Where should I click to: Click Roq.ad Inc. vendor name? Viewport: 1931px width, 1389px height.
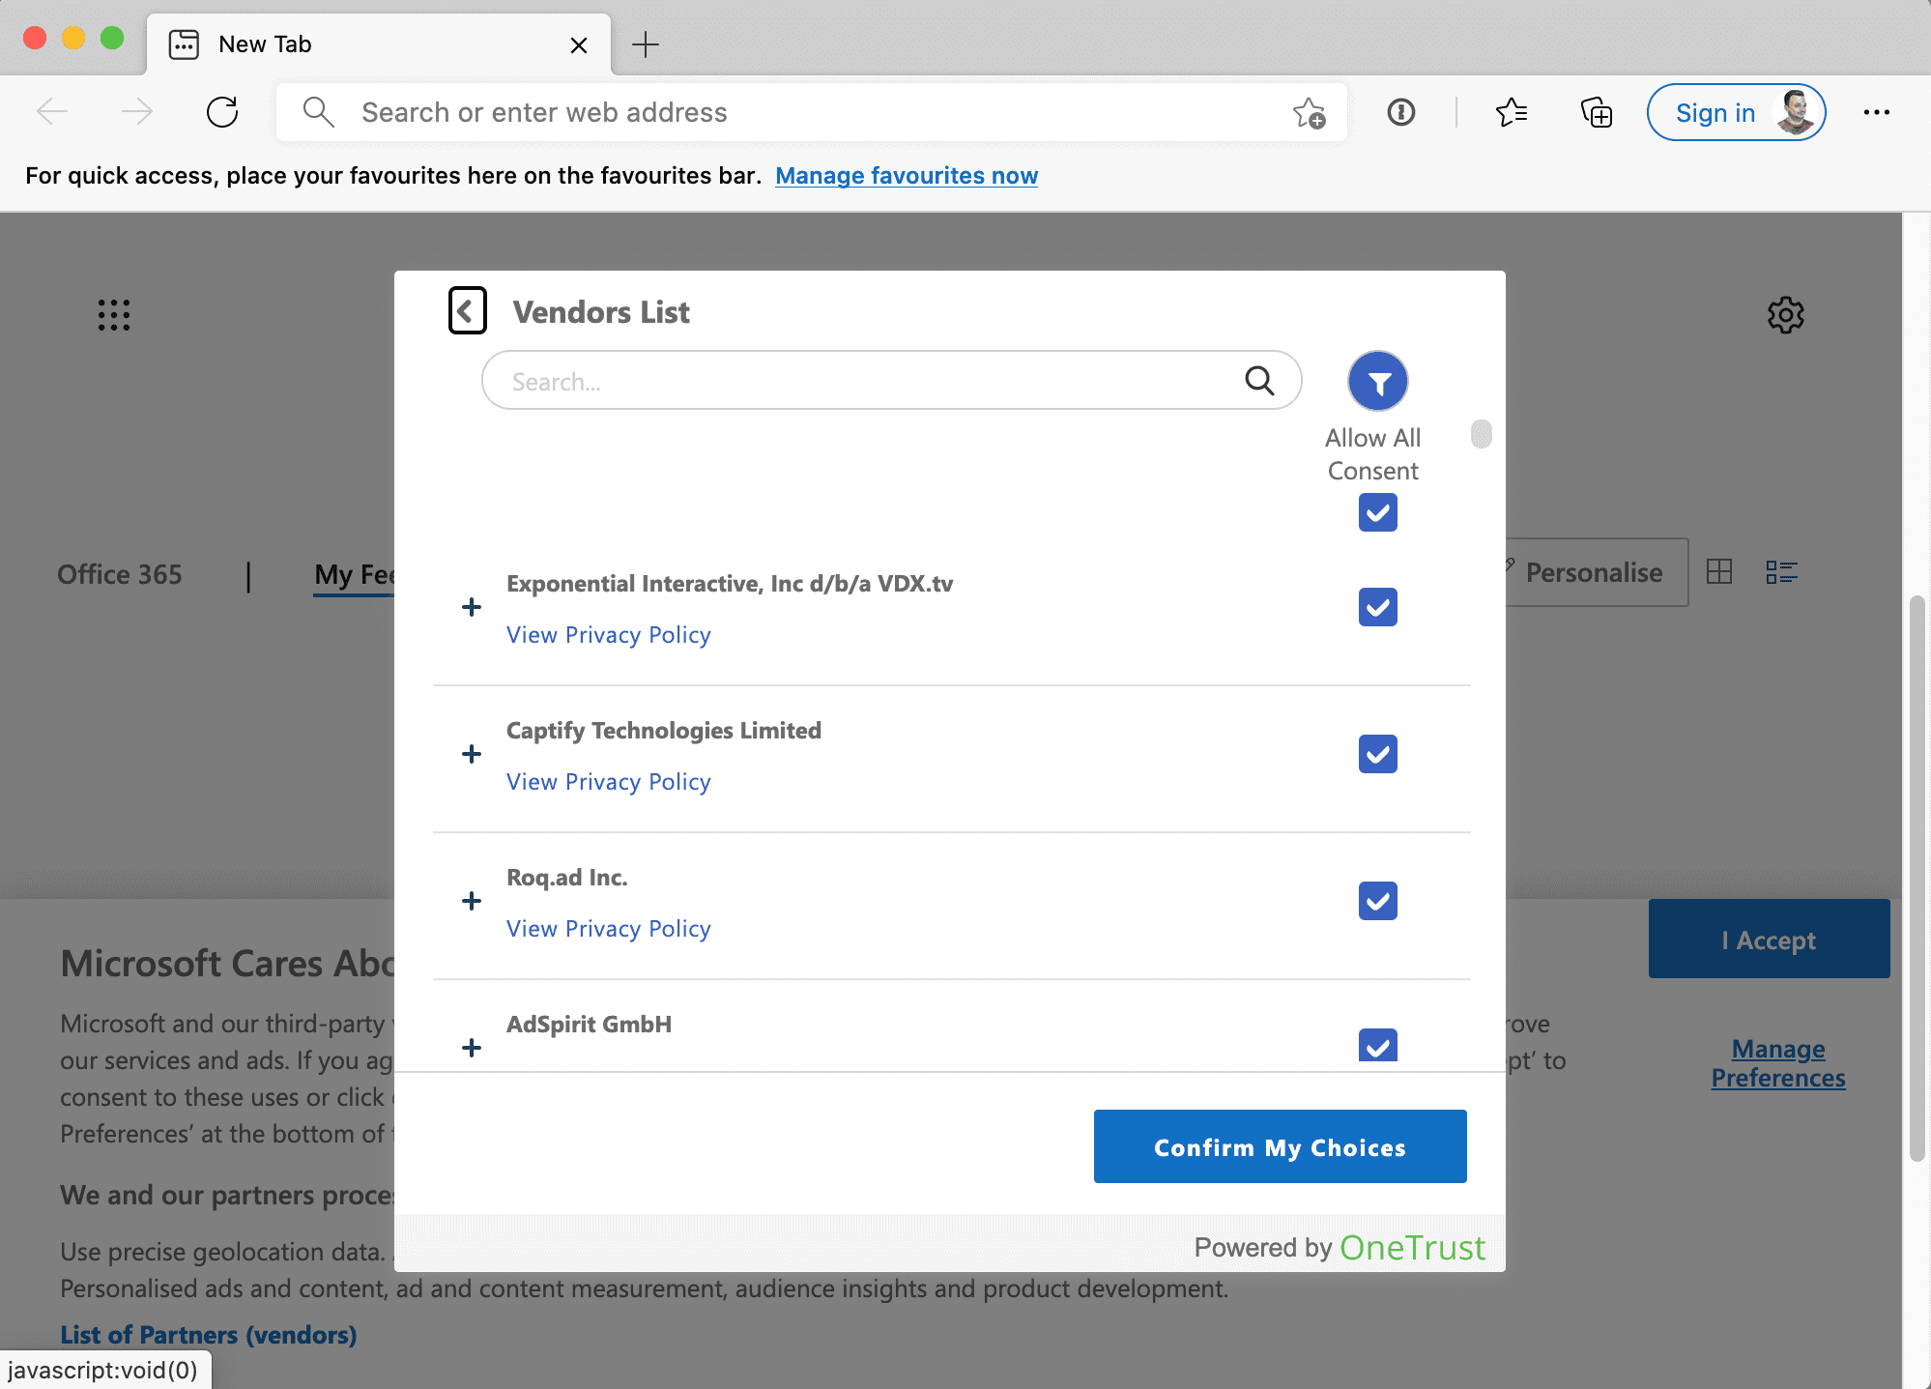click(567, 878)
